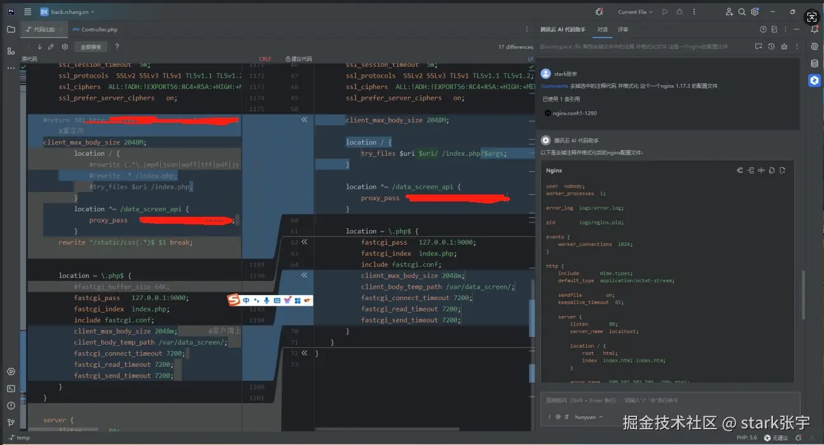Click the # reference button in chat input
This screenshot has height=445, width=824.
[x=567, y=417]
